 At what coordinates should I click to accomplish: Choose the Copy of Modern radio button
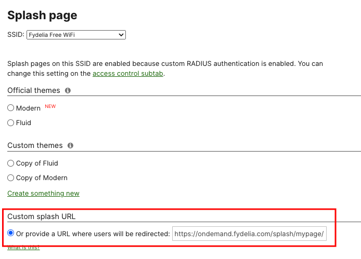pyautogui.click(x=10, y=178)
